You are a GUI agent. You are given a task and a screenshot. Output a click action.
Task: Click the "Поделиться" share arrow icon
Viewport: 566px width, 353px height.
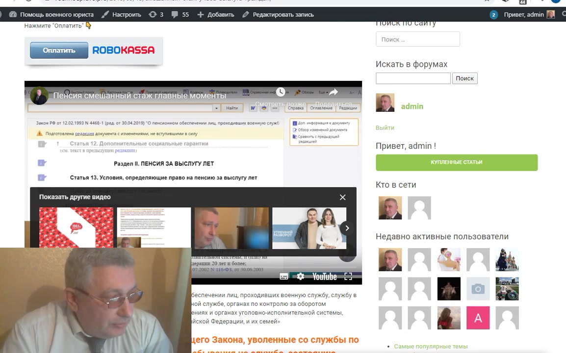click(333, 92)
